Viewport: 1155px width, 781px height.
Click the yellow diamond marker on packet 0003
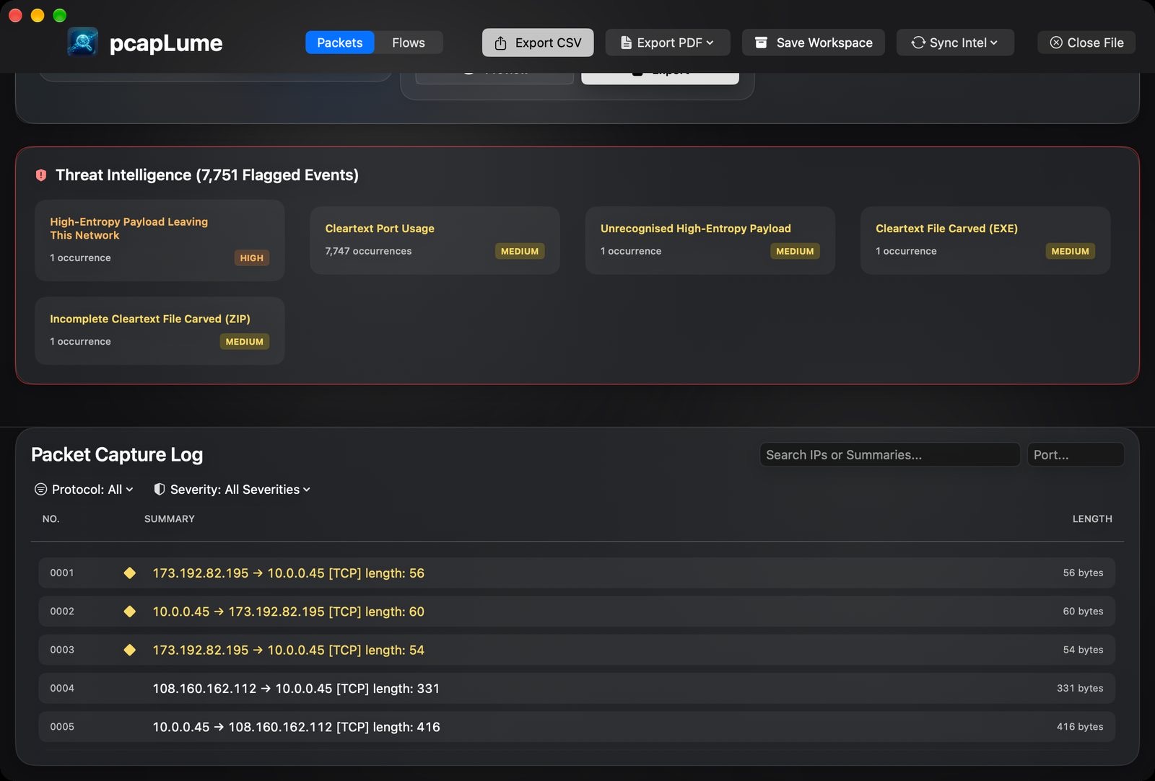pos(130,650)
